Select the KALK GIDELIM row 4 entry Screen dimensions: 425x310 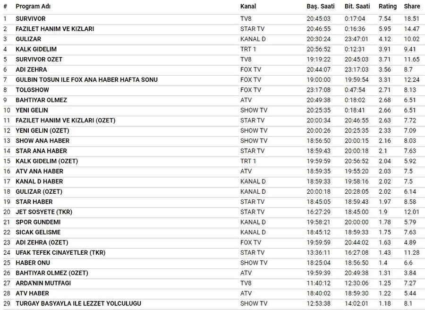pos(35,49)
